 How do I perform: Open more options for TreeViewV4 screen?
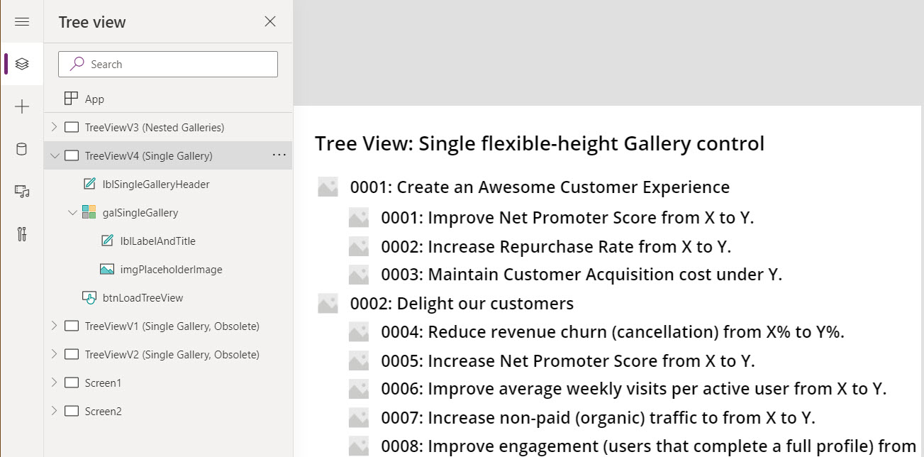[x=279, y=155]
